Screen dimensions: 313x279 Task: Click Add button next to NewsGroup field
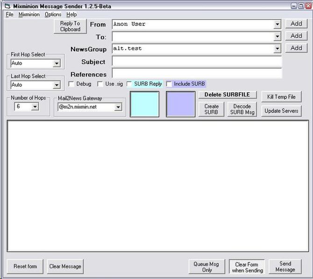coord(296,48)
